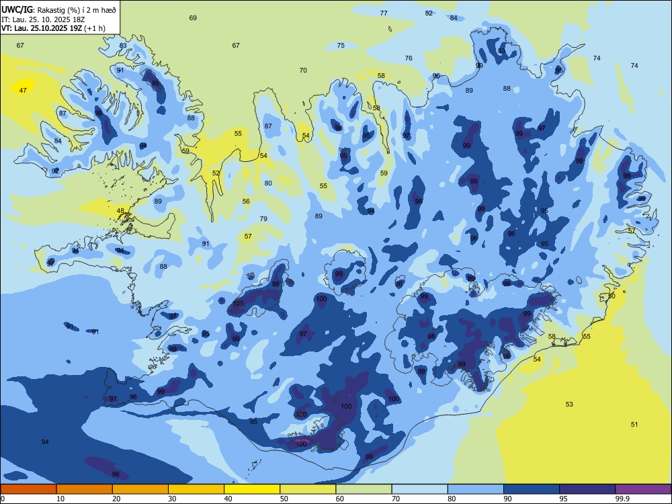Image resolution: width=672 pixels, height=504 pixels.
Task: Click the title text 'UWC/IG: Rakastig (%) í 2 m hæð'
Action: point(58,10)
